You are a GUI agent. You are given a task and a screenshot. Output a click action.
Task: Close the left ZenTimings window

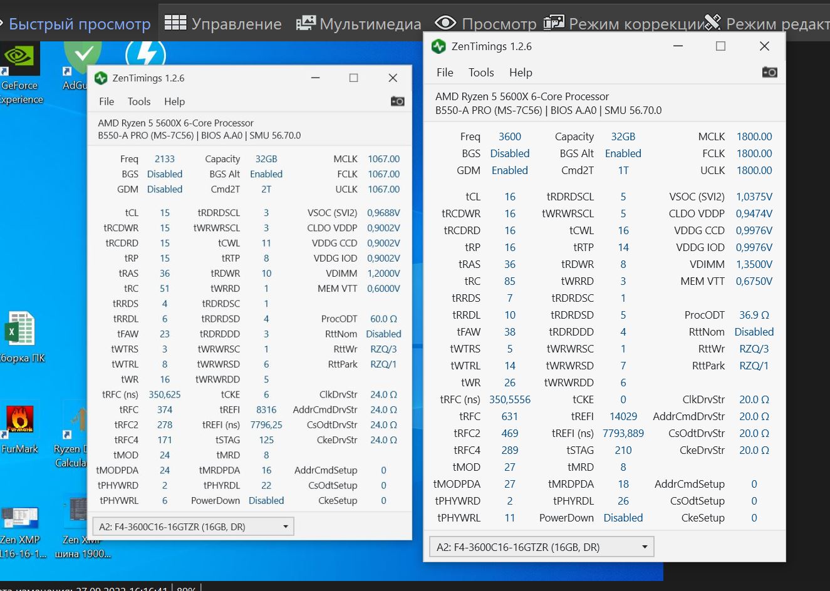coord(393,78)
